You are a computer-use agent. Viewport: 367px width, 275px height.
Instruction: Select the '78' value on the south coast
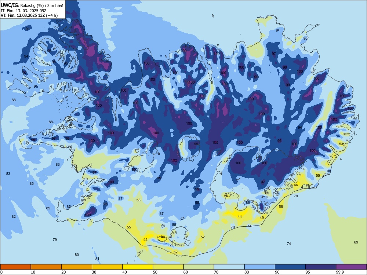[233, 227]
